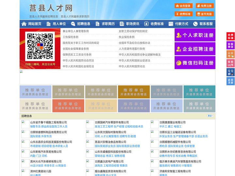This screenshot has width=235, height=176.
Task: Click the blue QQ群 sidebar icon
Action: click(x=230, y=72)
